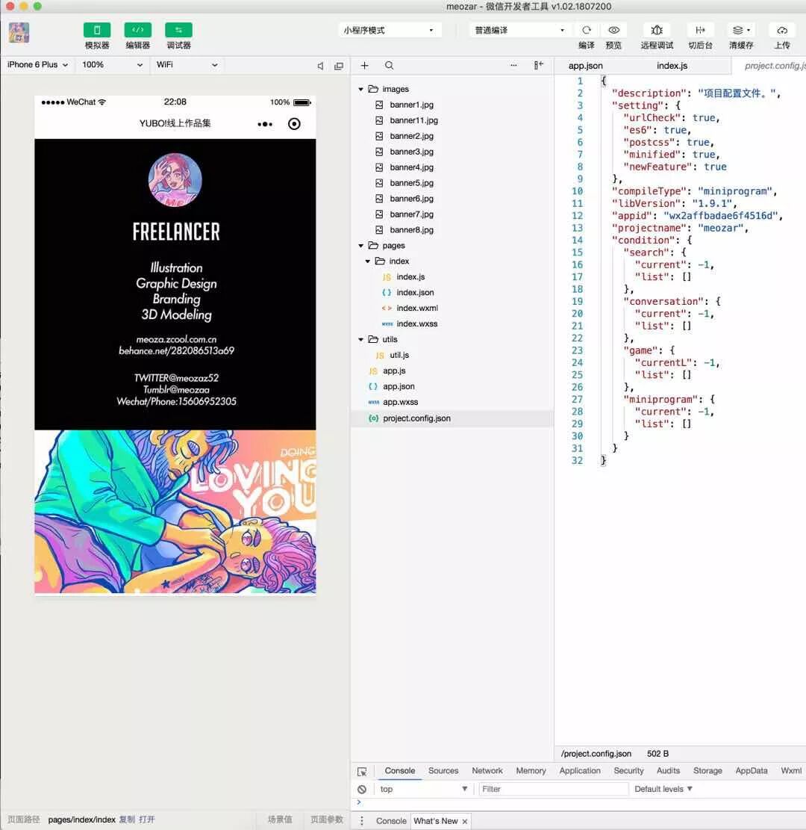Open the Network devtools tab
This screenshot has height=830, width=806.
click(x=487, y=771)
